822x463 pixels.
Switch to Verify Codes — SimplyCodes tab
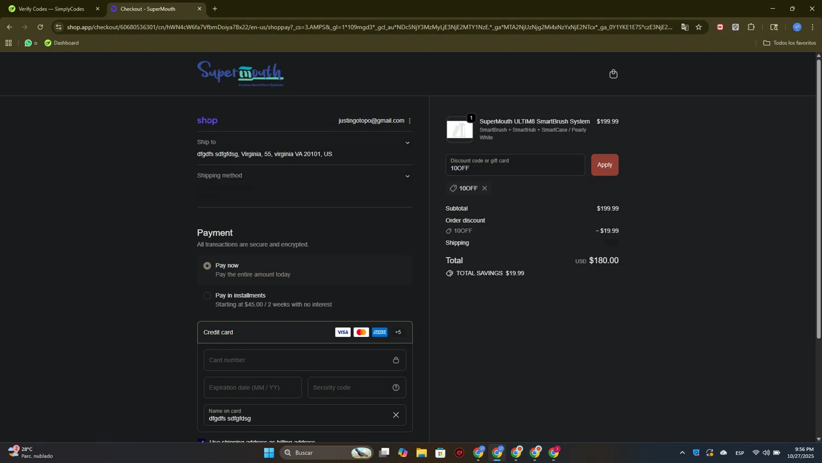coord(52,9)
